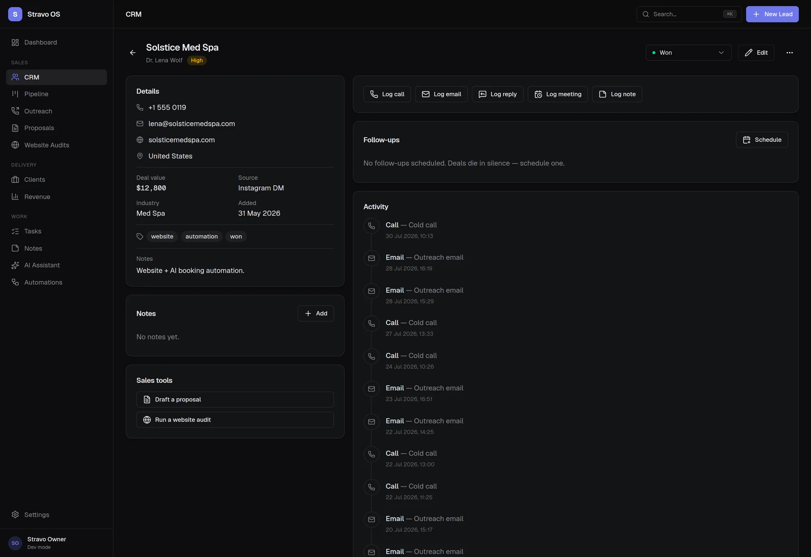The height and width of the screenshot is (557, 811).
Task: Click the Stravo Owner profile name
Action: click(x=47, y=539)
